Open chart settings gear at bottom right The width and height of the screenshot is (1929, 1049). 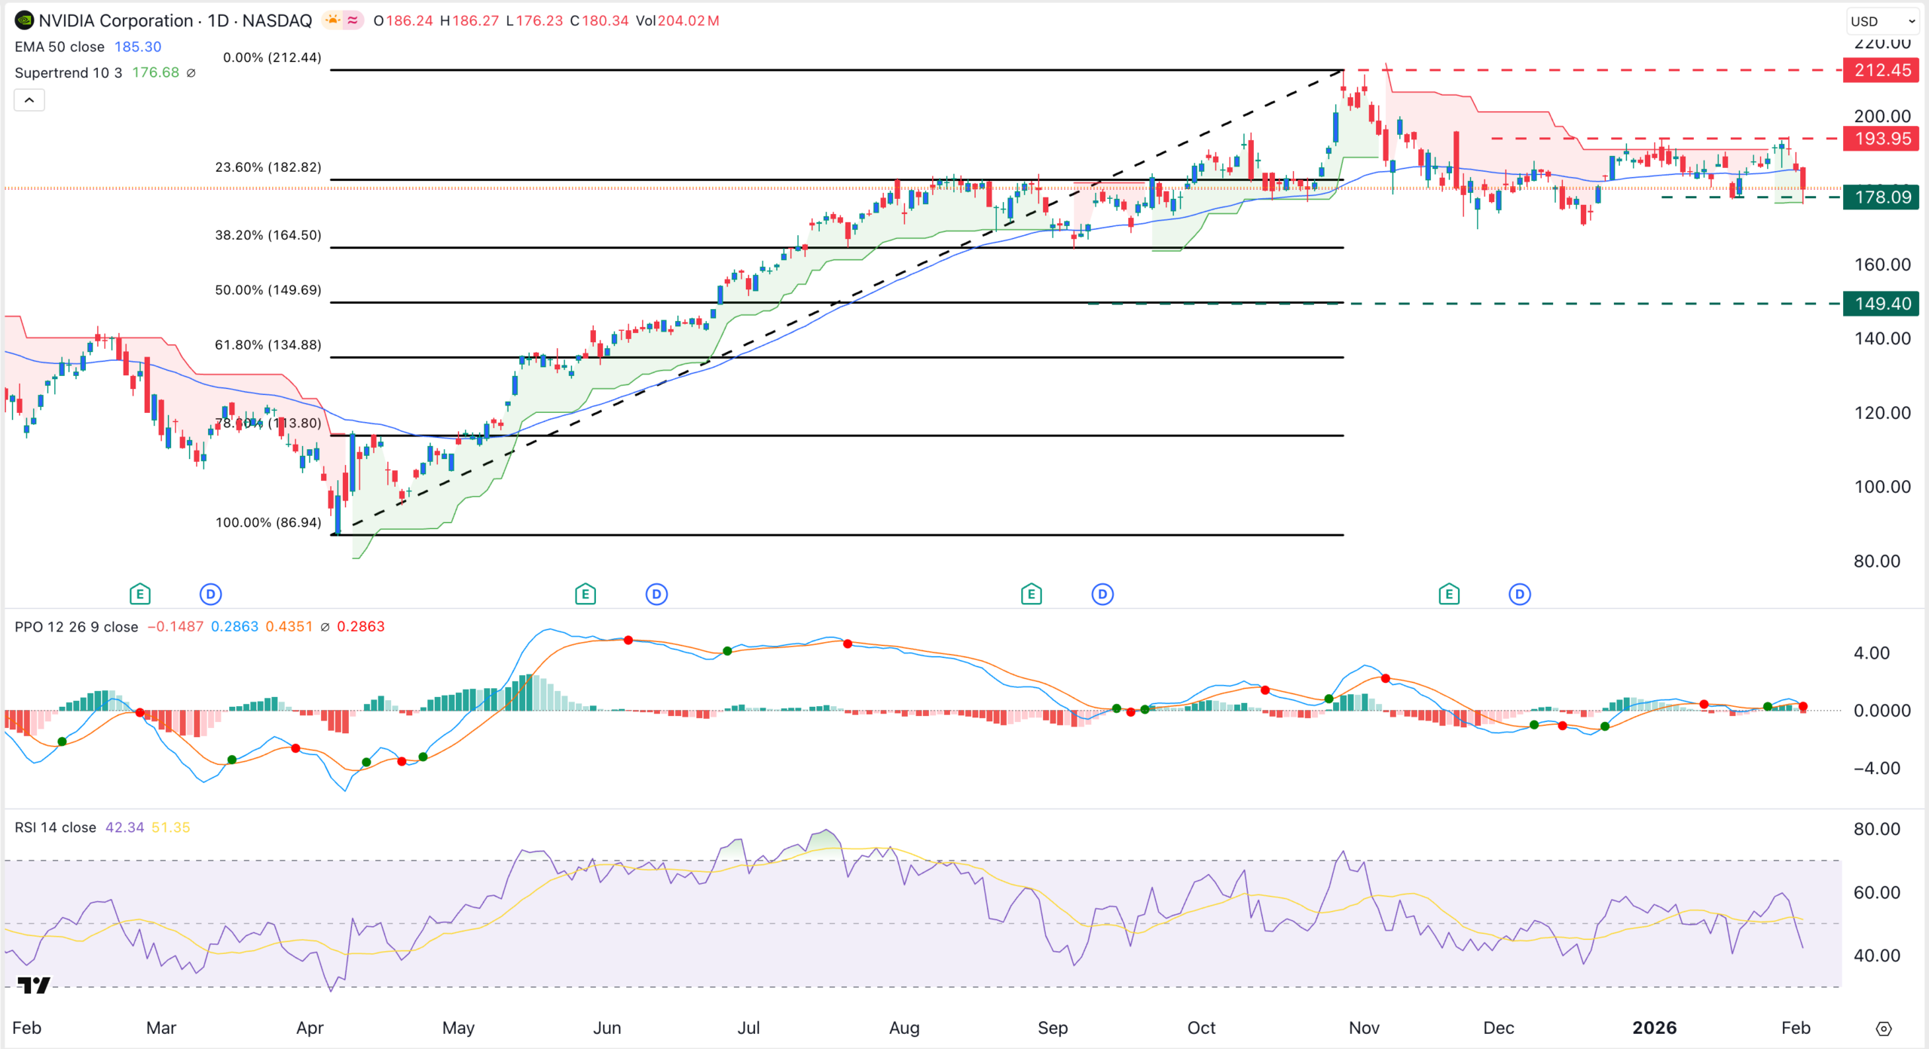click(x=1884, y=1029)
